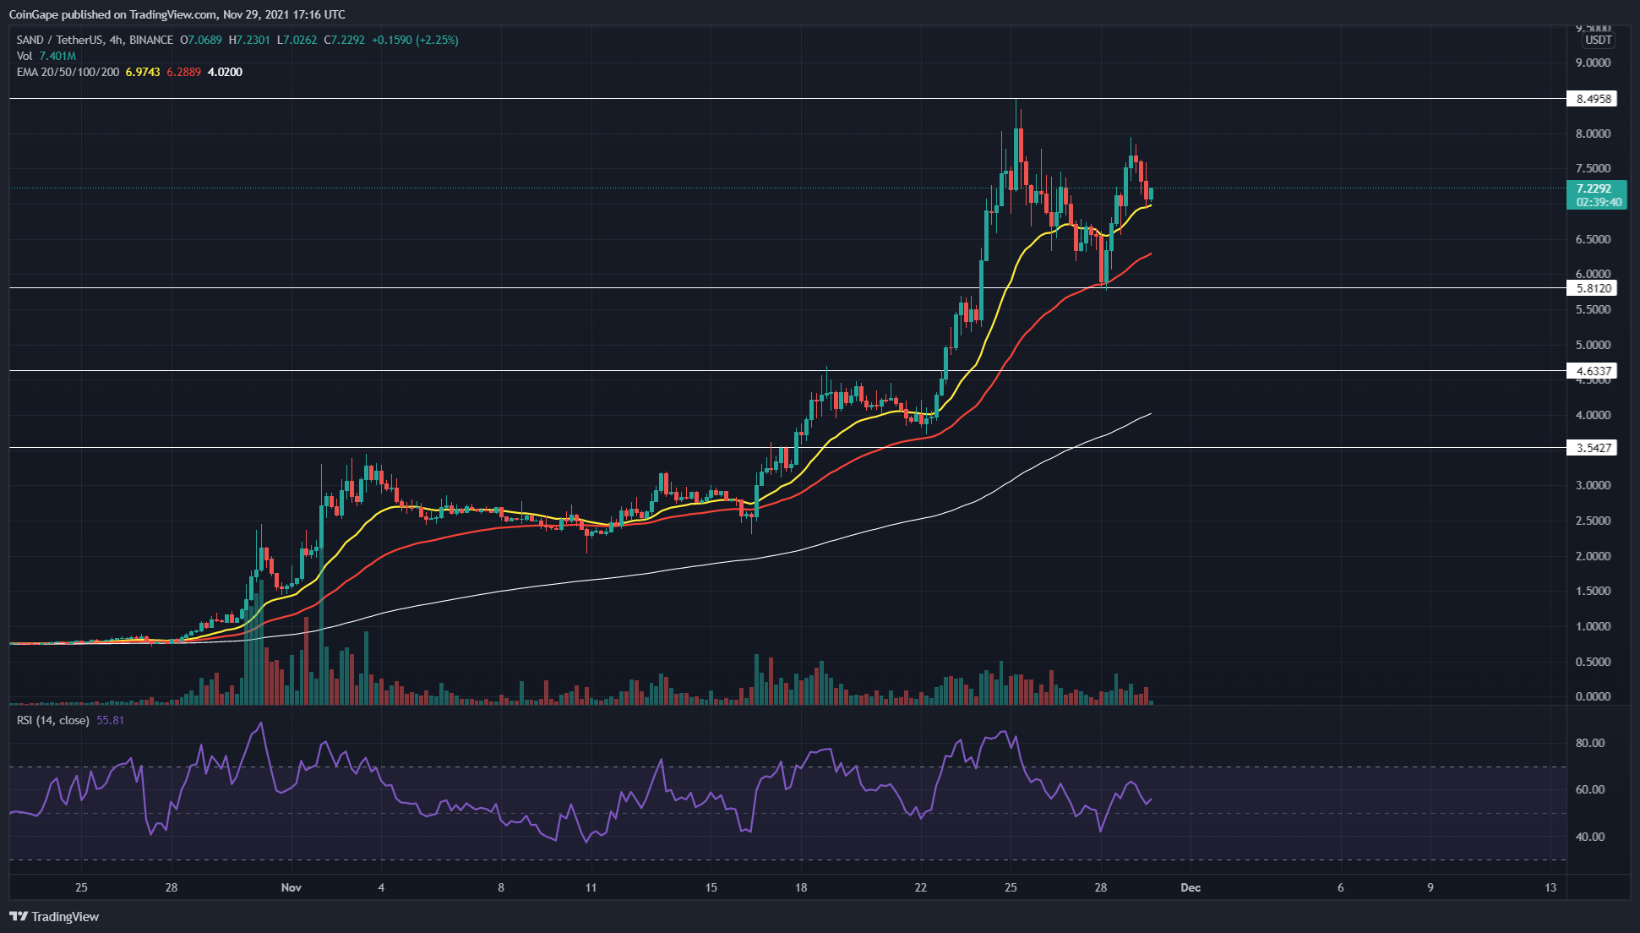Image resolution: width=1640 pixels, height=933 pixels.
Task: Click the RSI 60.00 scale label
Action: tap(1590, 789)
